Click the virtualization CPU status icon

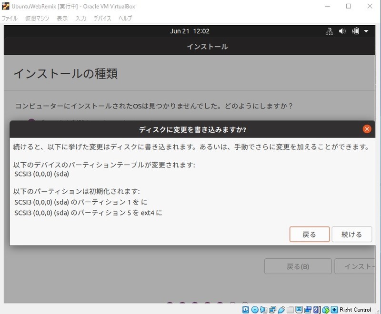tap(317, 310)
